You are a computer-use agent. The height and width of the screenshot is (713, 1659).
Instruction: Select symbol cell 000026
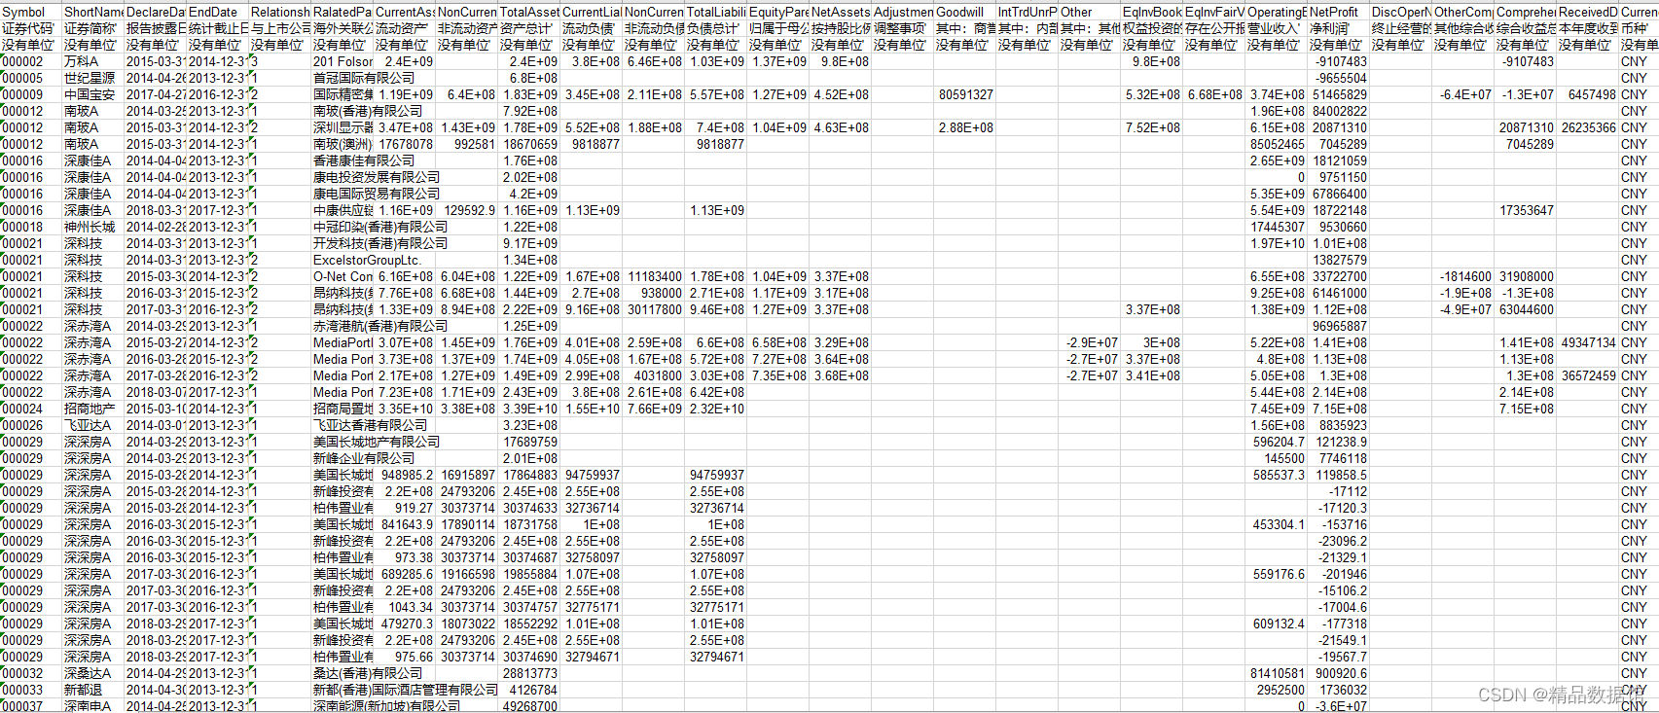[x=31, y=425]
